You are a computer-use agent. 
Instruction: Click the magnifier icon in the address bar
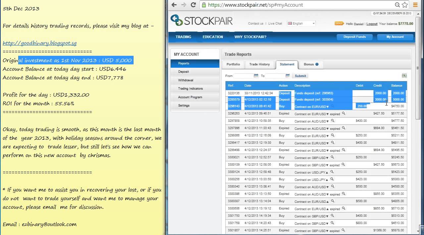(397, 5)
